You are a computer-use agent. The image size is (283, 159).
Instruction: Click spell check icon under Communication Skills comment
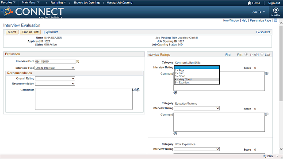[x=175, y=92]
